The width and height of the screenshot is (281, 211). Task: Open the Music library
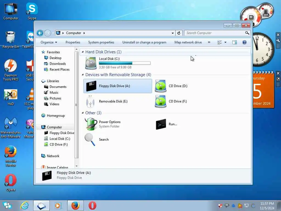click(54, 93)
